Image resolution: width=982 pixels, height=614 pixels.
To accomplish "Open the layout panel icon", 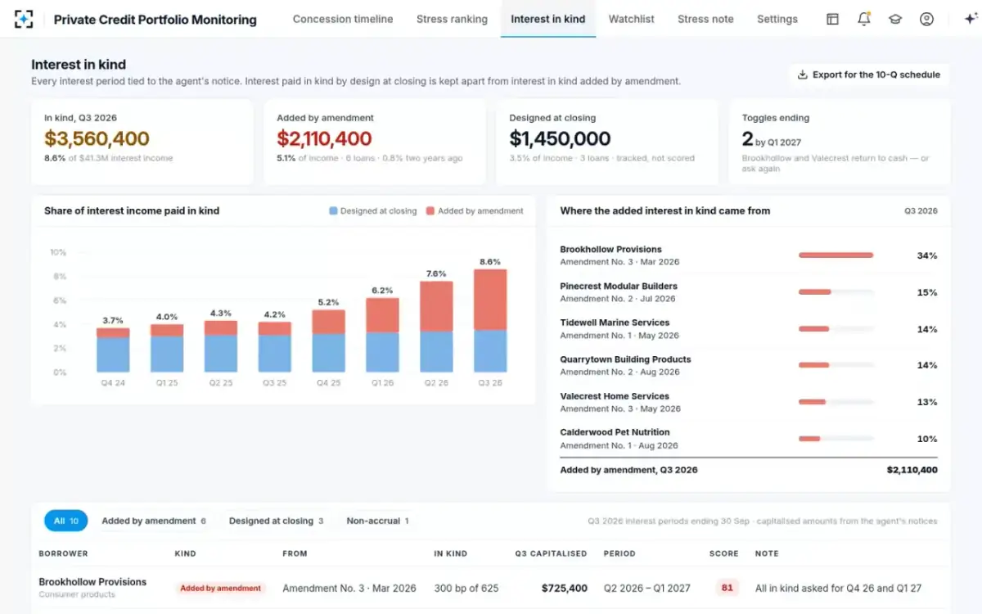I will click(832, 19).
